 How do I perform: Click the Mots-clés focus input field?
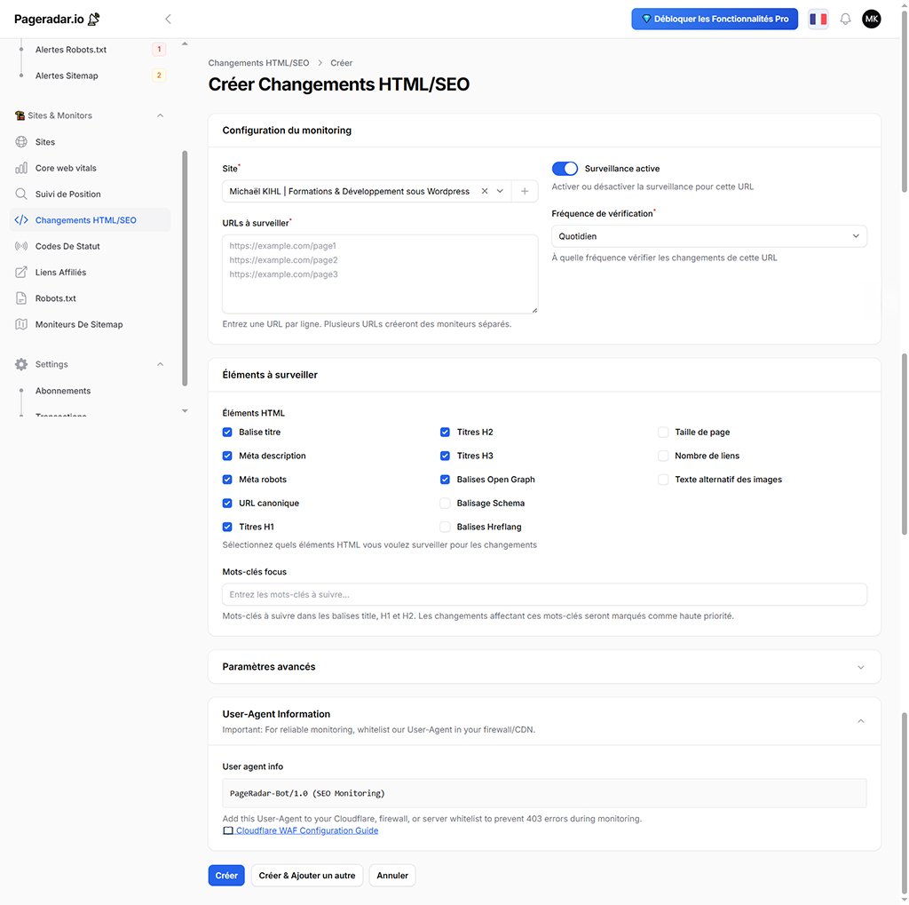(x=544, y=594)
